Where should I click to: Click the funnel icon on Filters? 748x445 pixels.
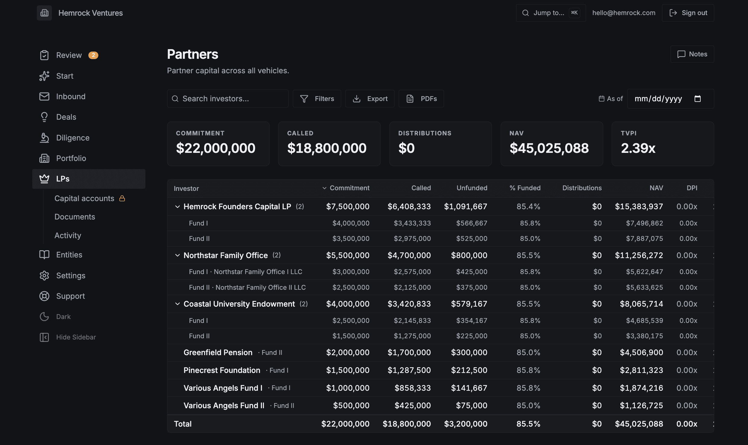[304, 99]
